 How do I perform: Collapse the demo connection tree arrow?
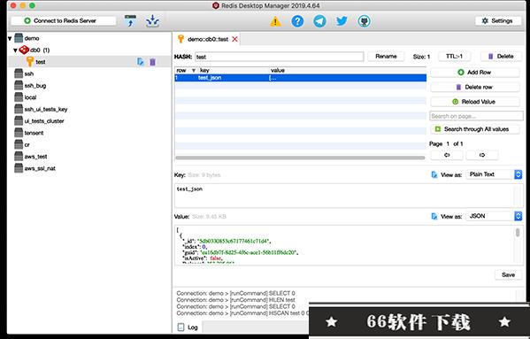10,39
